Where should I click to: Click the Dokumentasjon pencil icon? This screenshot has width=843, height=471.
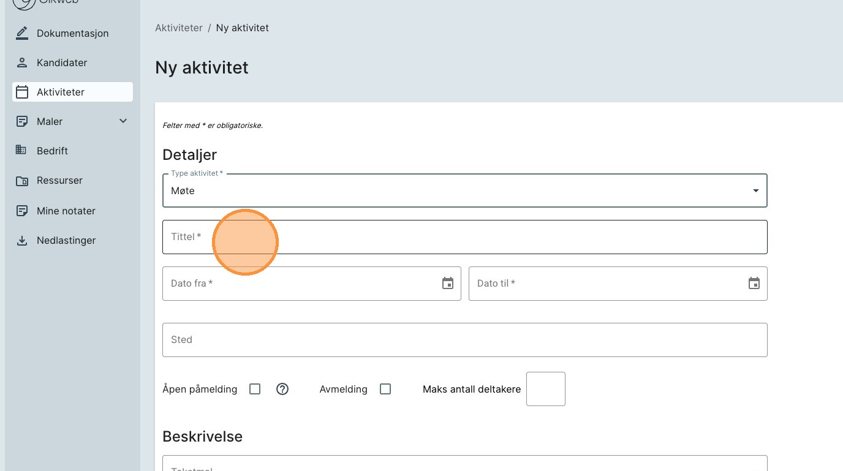(22, 33)
